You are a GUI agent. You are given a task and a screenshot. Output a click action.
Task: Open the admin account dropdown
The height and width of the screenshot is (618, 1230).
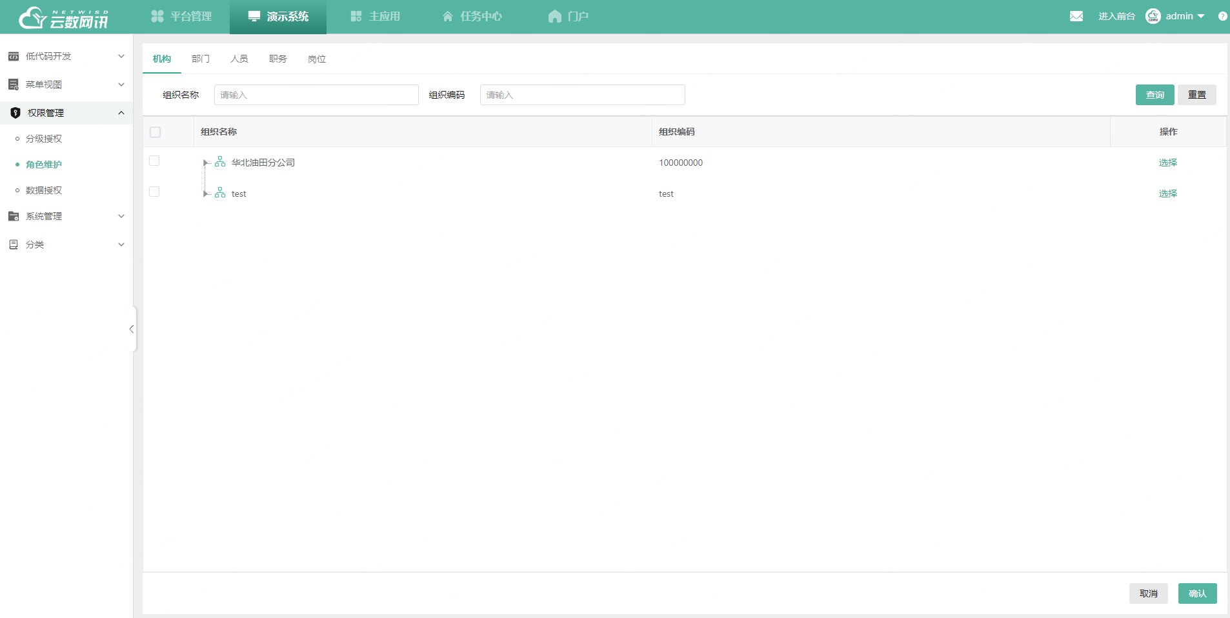1185,16
